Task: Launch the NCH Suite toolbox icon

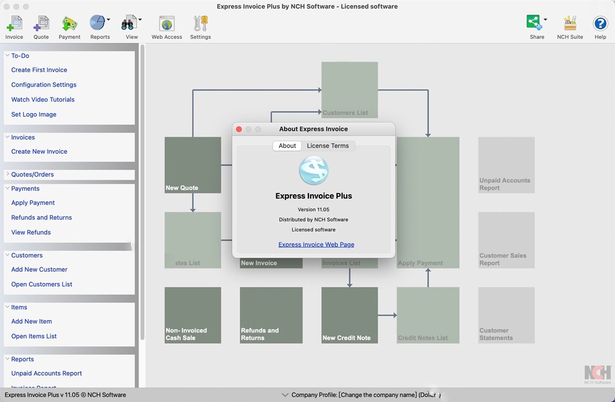Action: 570,24
